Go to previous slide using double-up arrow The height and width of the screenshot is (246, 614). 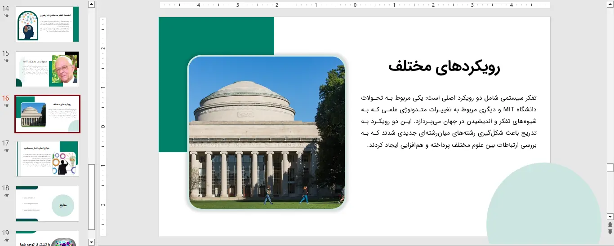(x=610, y=224)
